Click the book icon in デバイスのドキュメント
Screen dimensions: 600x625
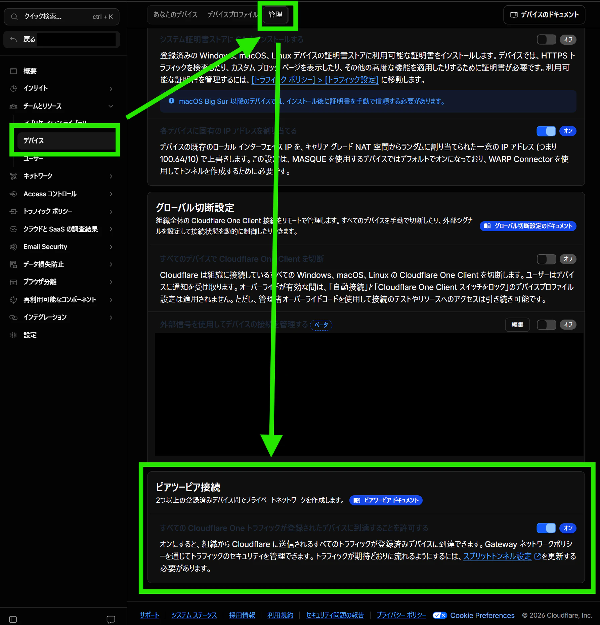(x=514, y=15)
